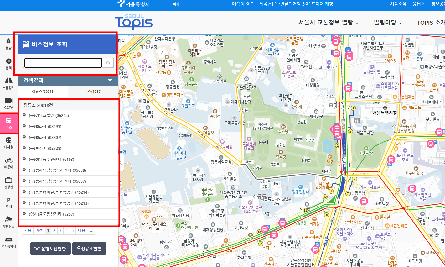445x267 pixels.
Task: Click the bus stop marker near 바비엥3 아파트
Action: click(x=125, y=247)
